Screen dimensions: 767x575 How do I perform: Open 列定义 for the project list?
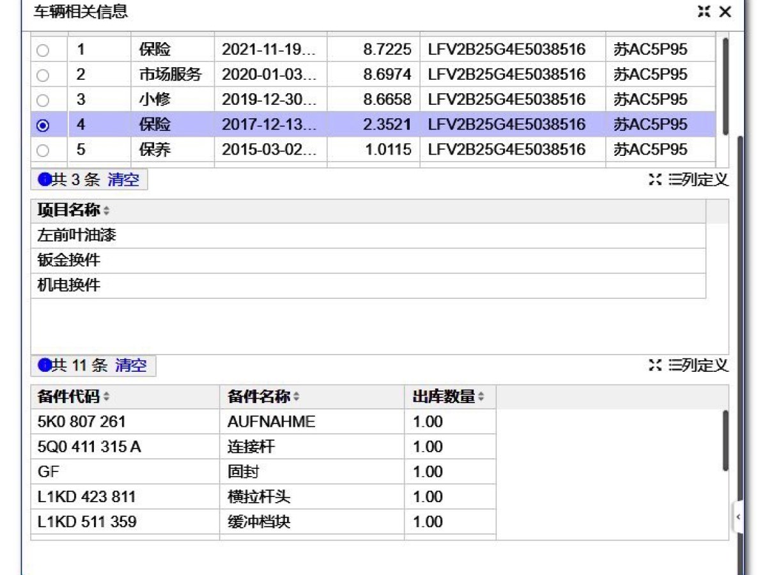[698, 180]
